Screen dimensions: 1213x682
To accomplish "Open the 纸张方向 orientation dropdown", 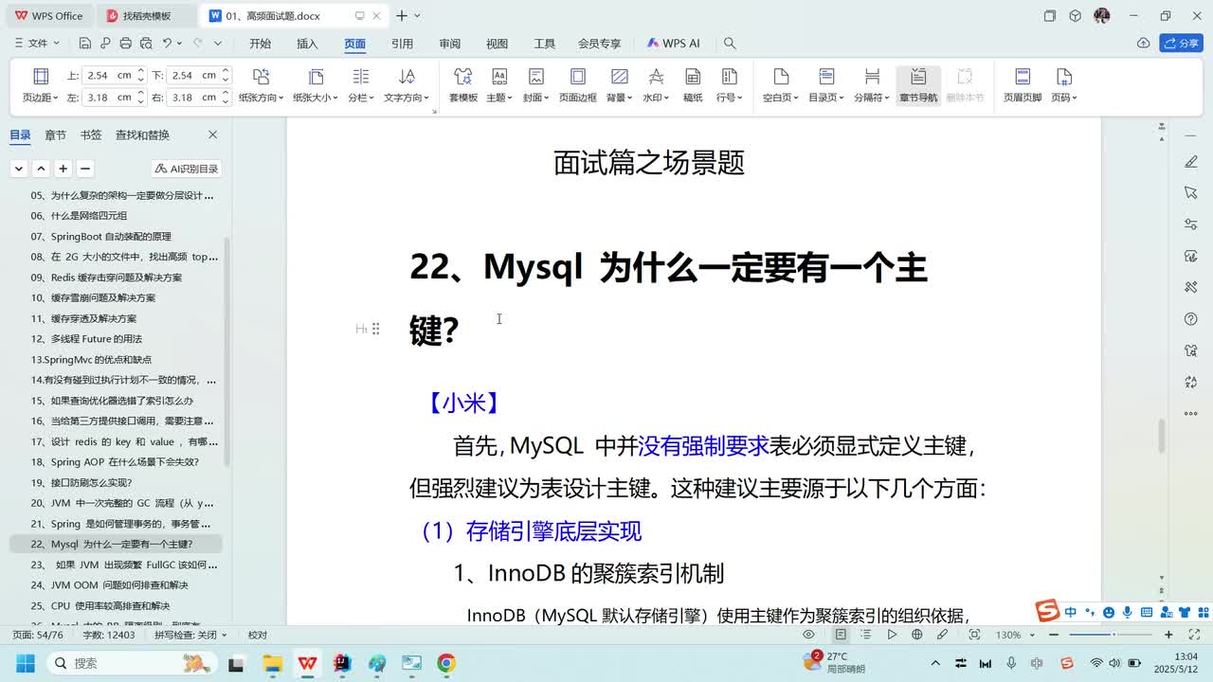I will click(261, 85).
